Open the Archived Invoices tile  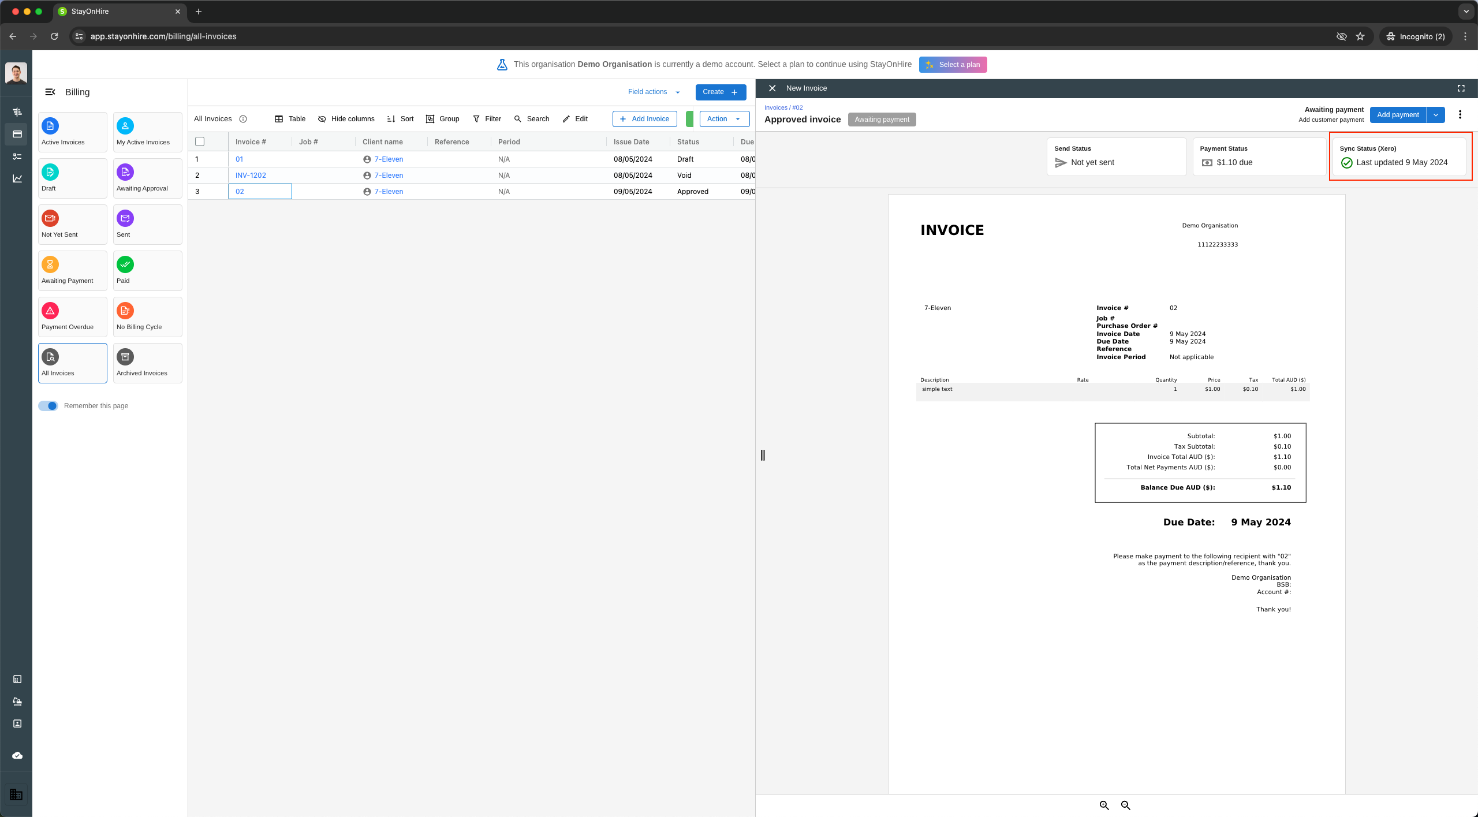[147, 363]
